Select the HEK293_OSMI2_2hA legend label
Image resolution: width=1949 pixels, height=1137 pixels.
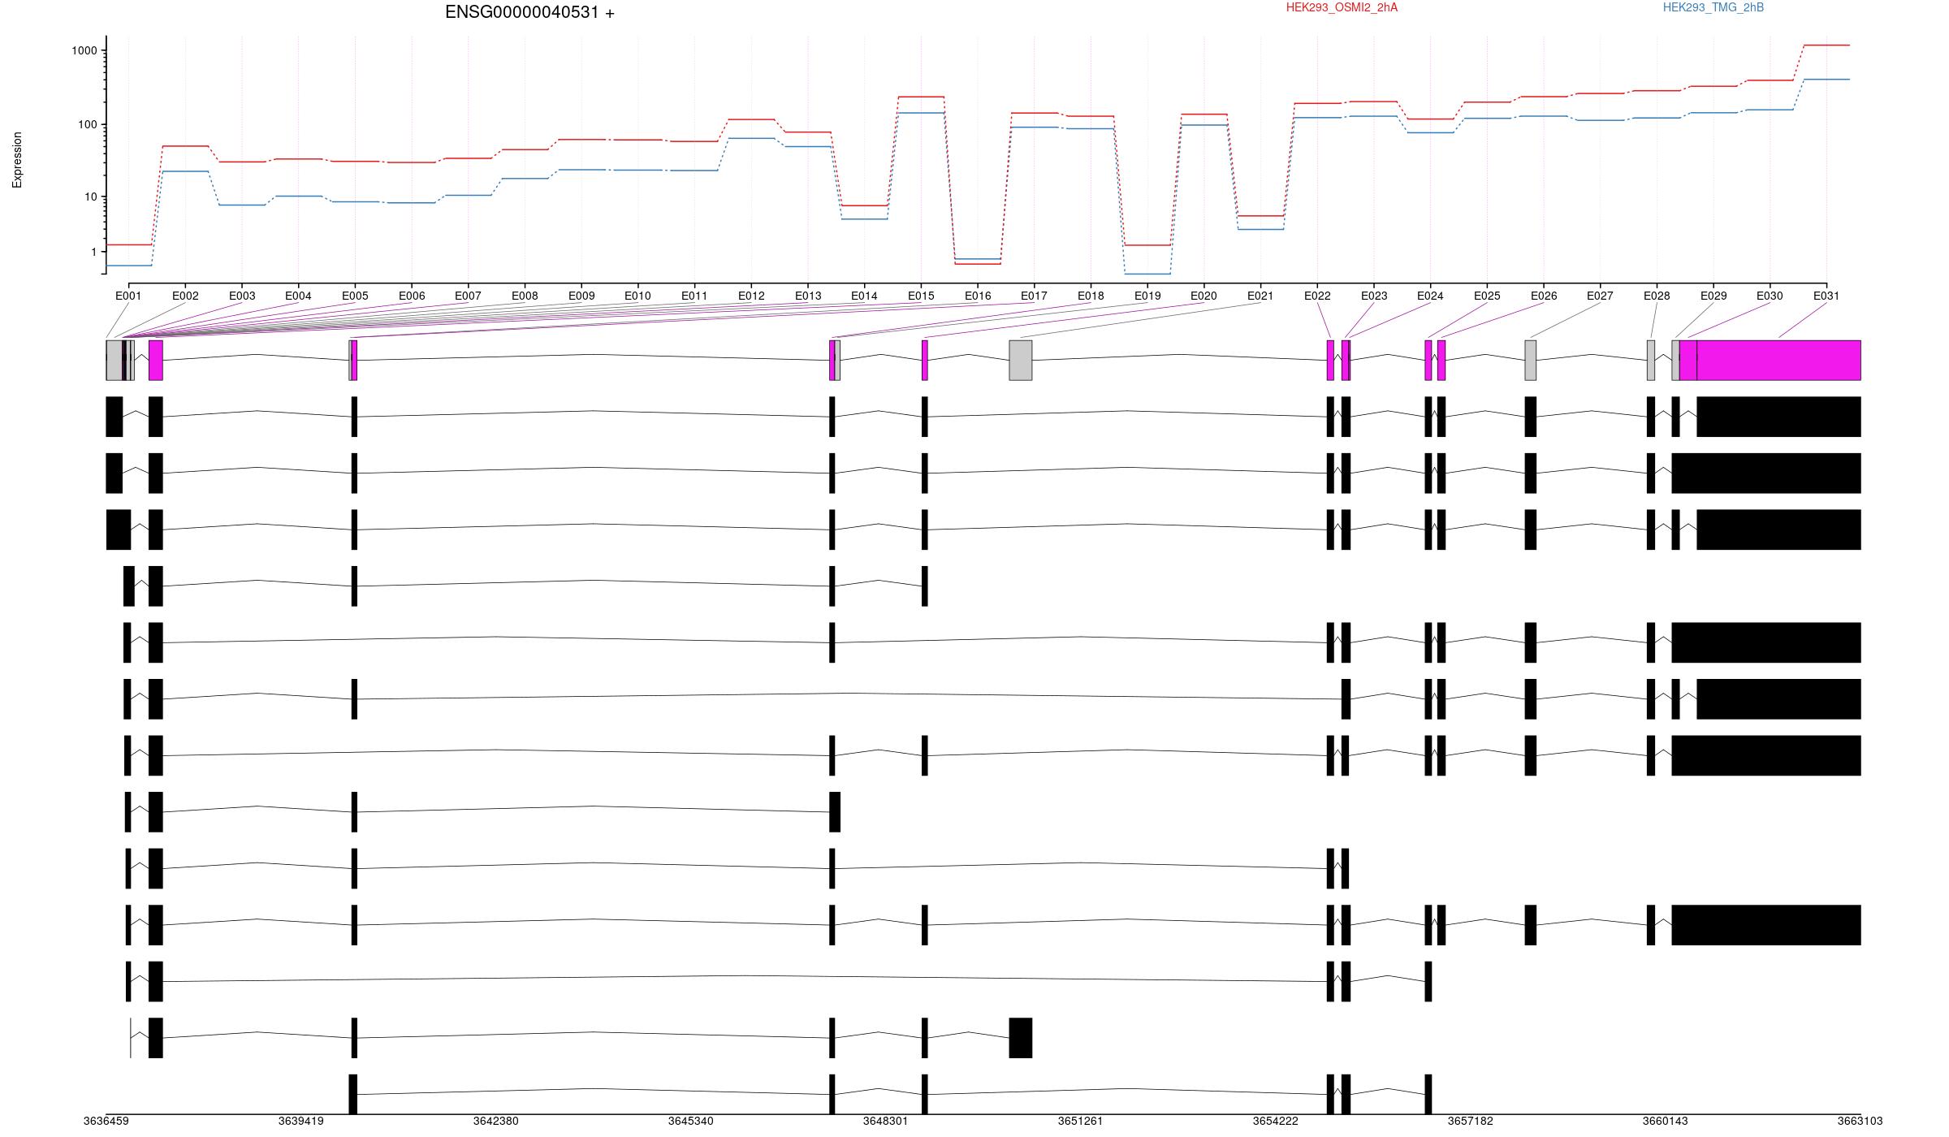coord(1342,7)
